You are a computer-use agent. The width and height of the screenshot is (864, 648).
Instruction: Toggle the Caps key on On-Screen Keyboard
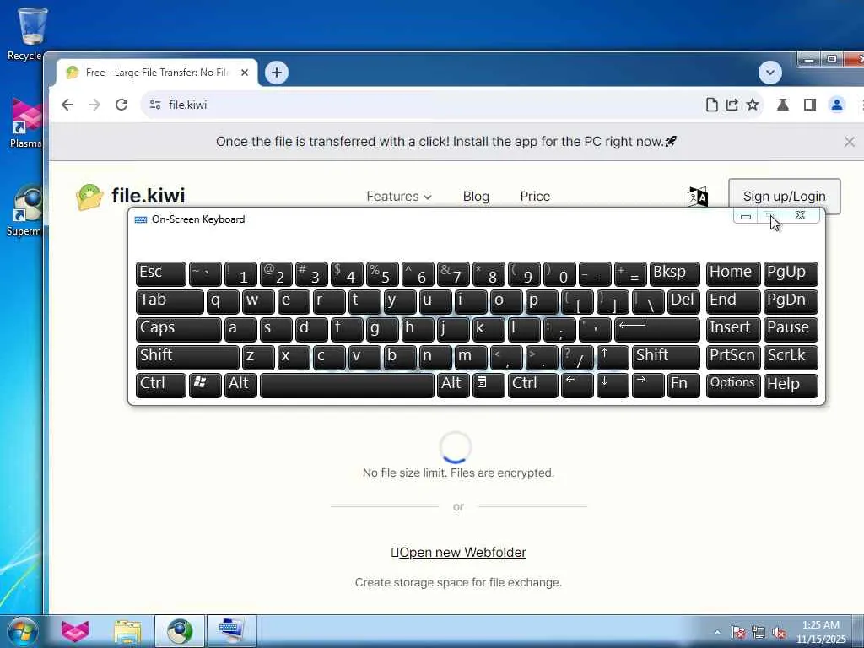click(x=179, y=329)
